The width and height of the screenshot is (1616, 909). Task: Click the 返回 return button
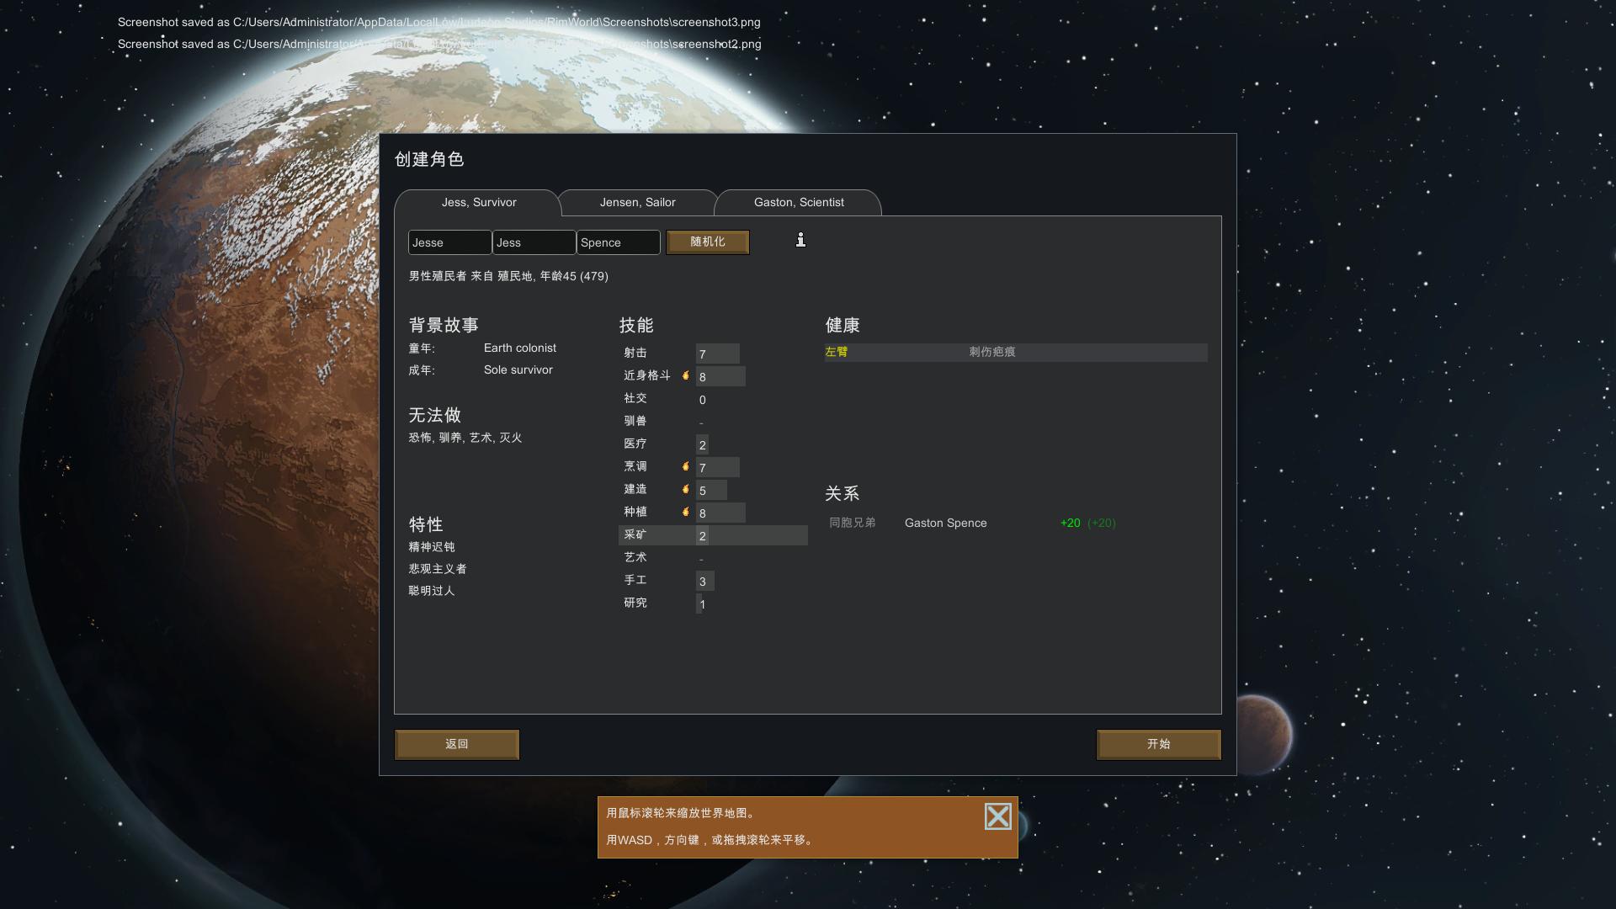pyautogui.click(x=457, y=744)
